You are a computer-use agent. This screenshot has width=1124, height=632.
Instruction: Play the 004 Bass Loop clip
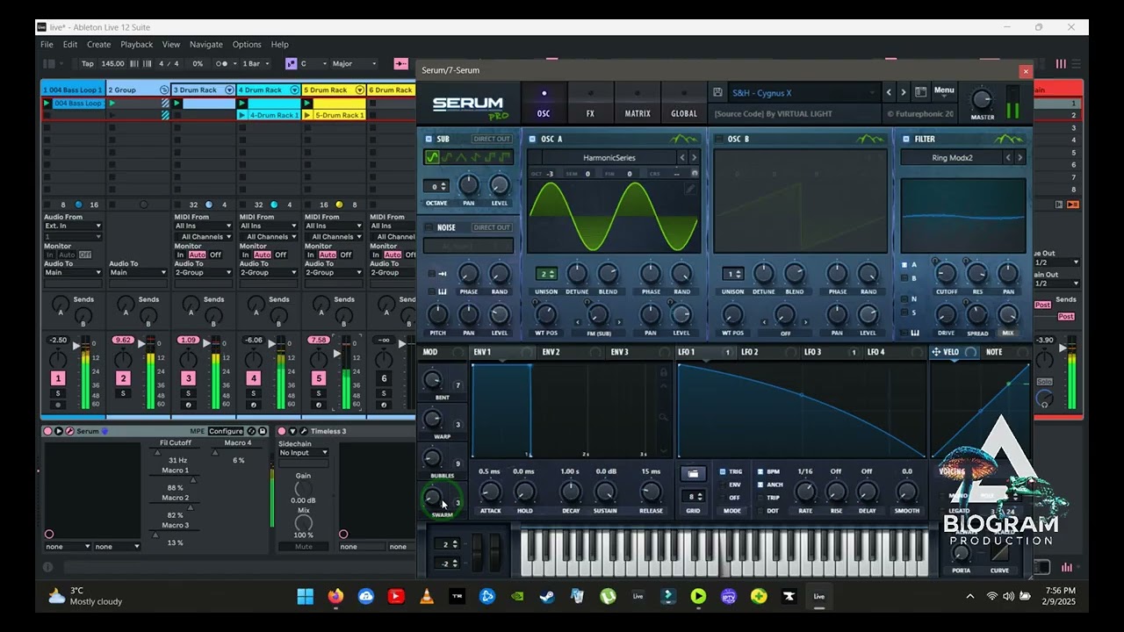point(47,104)
